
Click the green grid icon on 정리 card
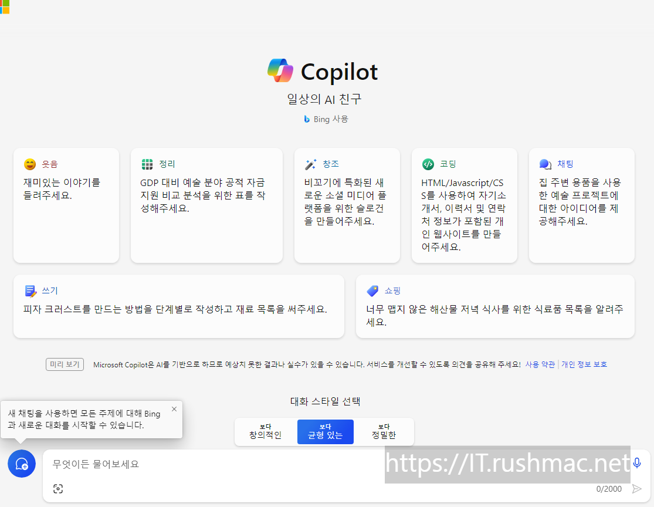click(x=147, y=164)
